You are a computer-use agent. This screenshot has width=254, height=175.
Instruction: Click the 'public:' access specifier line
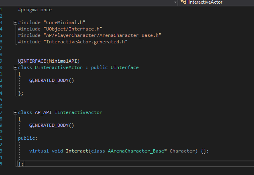pos(28,138)
